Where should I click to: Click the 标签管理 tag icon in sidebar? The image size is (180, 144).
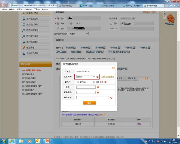coord(24,48)
